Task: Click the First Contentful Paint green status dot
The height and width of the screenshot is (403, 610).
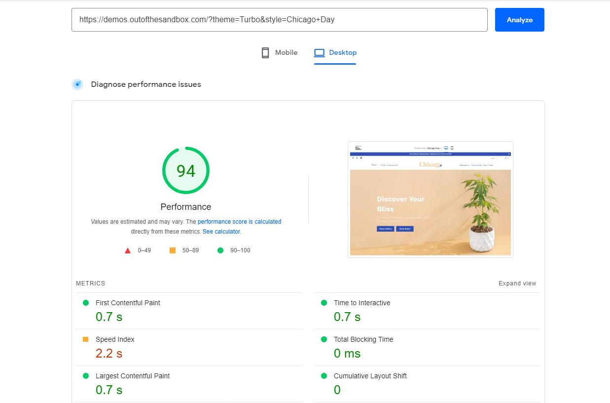Action: [x=86, y=303]
